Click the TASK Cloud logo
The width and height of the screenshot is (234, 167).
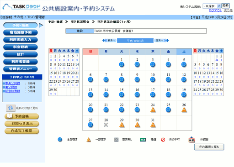(21, 7)
